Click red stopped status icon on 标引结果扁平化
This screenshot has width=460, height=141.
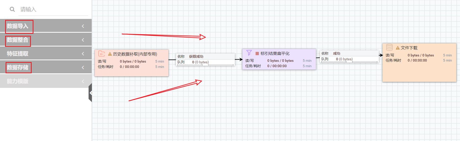point(257,54)
